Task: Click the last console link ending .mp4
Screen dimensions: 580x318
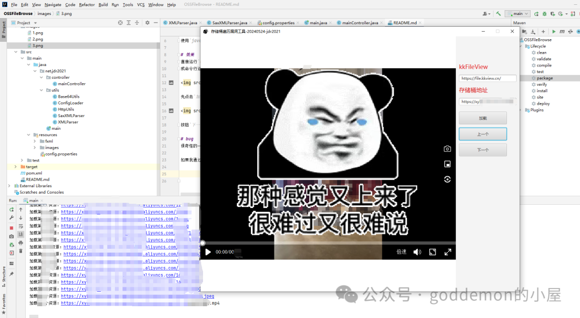Action: [141, 303]
